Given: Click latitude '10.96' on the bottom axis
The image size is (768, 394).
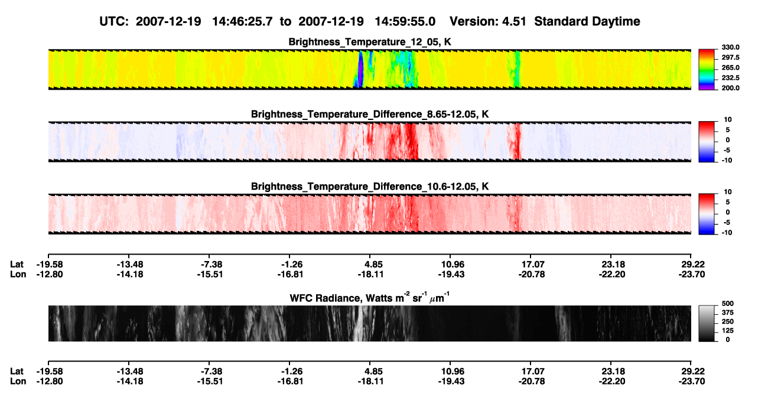Looking at the screenshot, I should 450,371.
